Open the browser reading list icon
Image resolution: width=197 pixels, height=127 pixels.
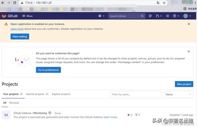pos(185,9)
